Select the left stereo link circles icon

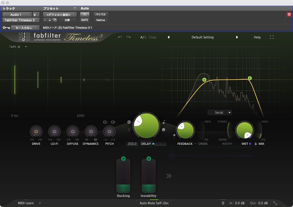click(x=105, y=122)
